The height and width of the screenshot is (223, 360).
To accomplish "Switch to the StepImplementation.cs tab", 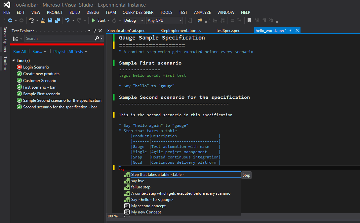I will 180,31.
